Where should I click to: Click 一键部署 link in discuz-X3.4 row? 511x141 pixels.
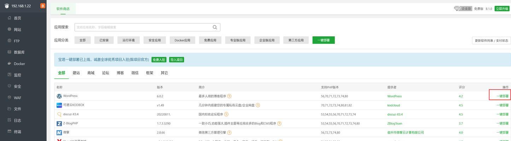(502, 114)
